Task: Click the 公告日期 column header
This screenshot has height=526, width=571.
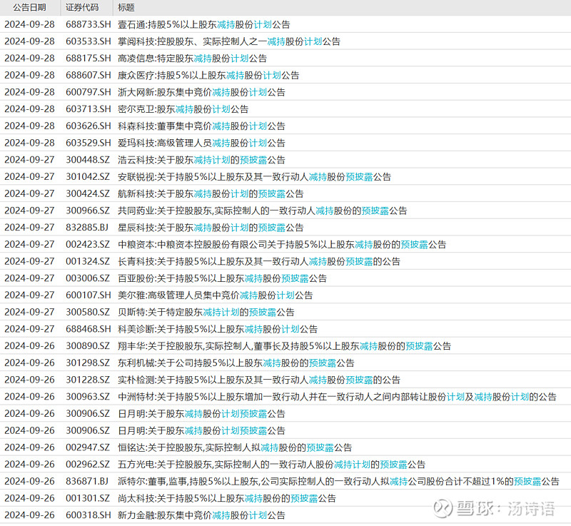Action: point(29,7)
